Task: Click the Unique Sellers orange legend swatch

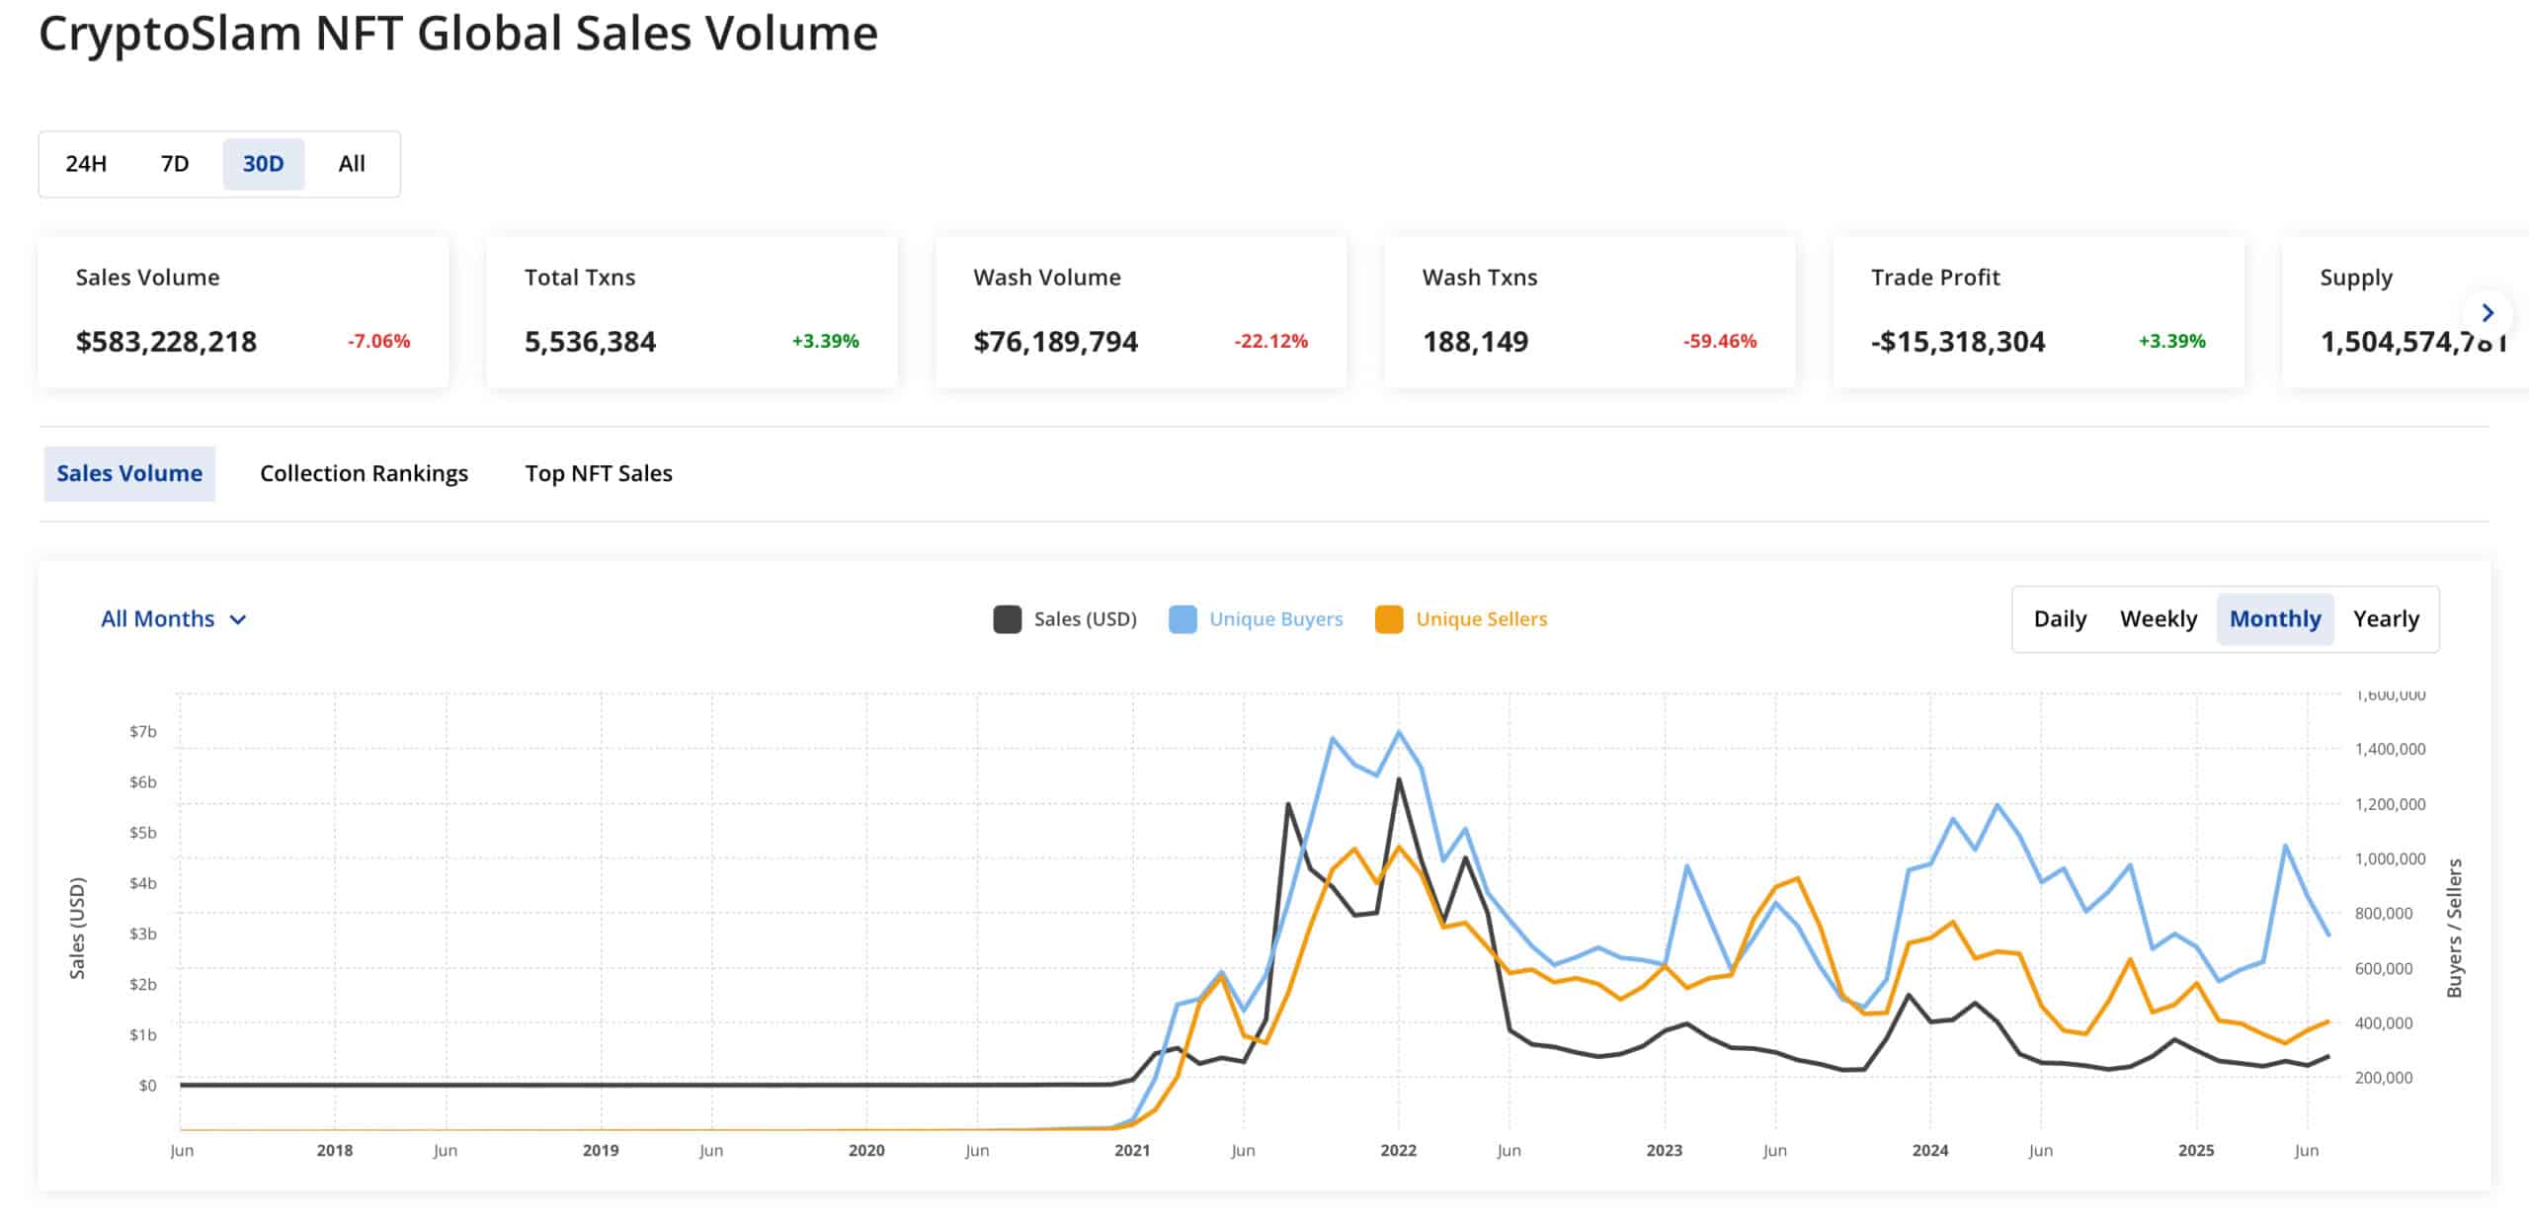Action: pos(1389,619)
